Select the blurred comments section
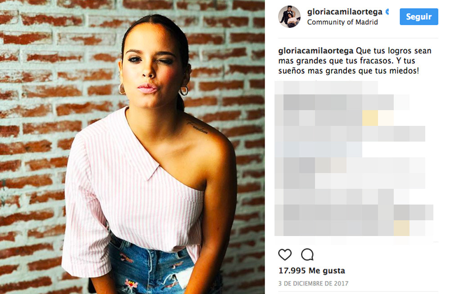The height and width of the screenshot is (294, 450). [354, 159]
